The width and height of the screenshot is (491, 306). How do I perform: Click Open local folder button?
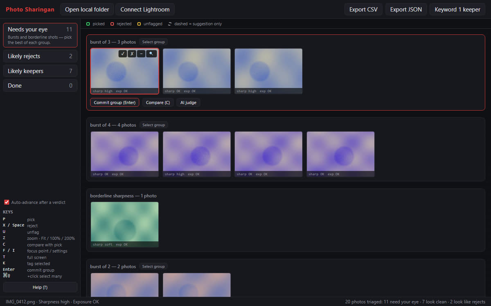coord(87,9)
